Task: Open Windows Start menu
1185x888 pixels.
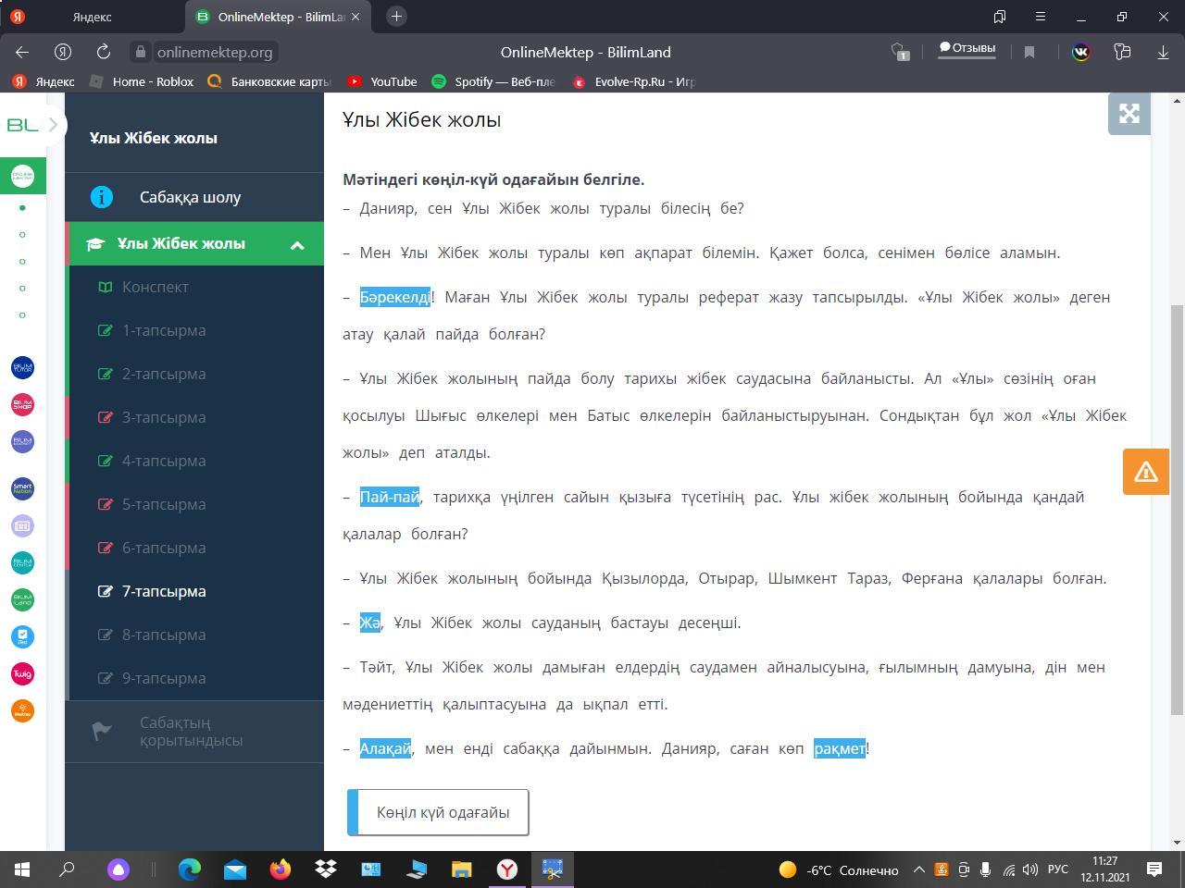Action: click(x=22, y=869)
